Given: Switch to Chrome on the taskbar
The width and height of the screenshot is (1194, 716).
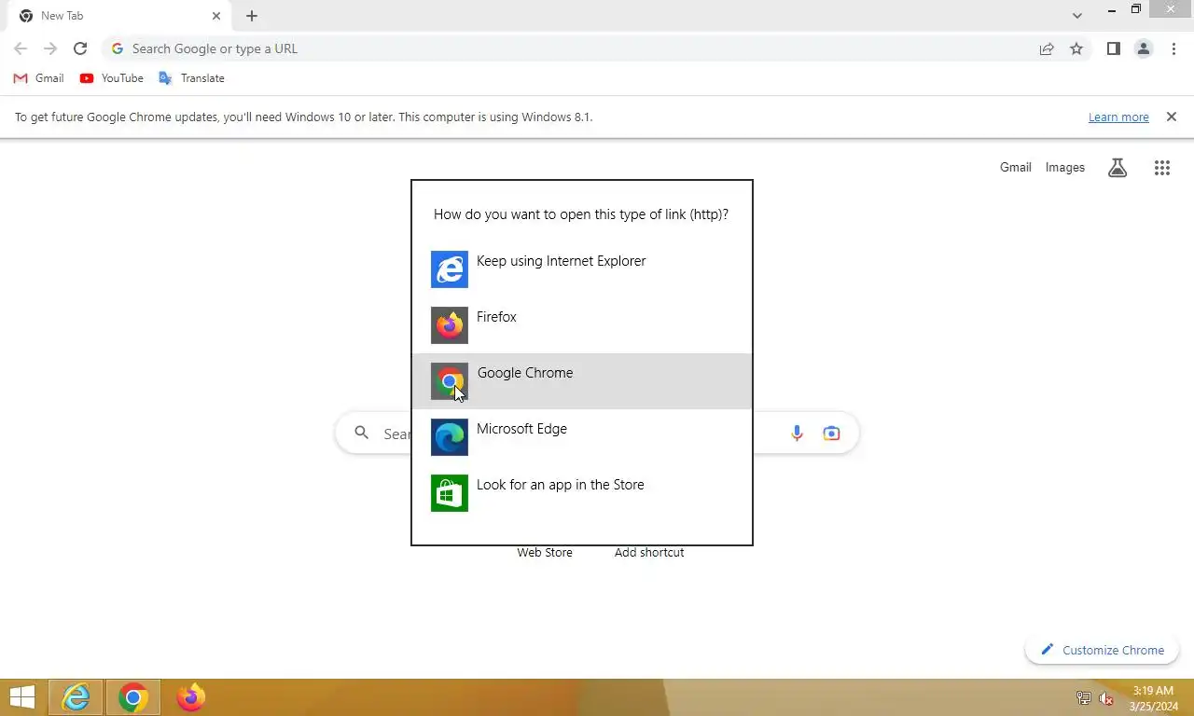Looking at the screenshot, I should pyautogui.click(x=132, y=697).
